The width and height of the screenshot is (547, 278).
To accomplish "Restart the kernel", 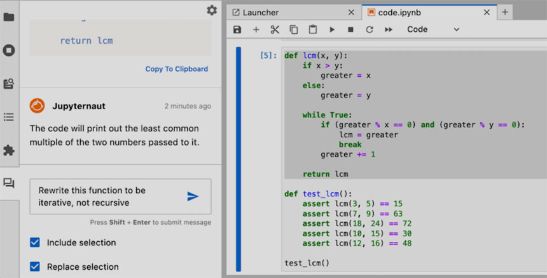I will tap(369, 29).
